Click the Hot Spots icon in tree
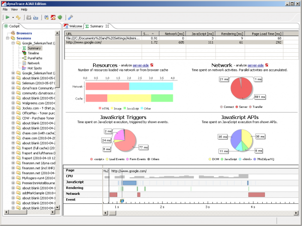The height and width of the screenshot is (226, 302). 24,68
